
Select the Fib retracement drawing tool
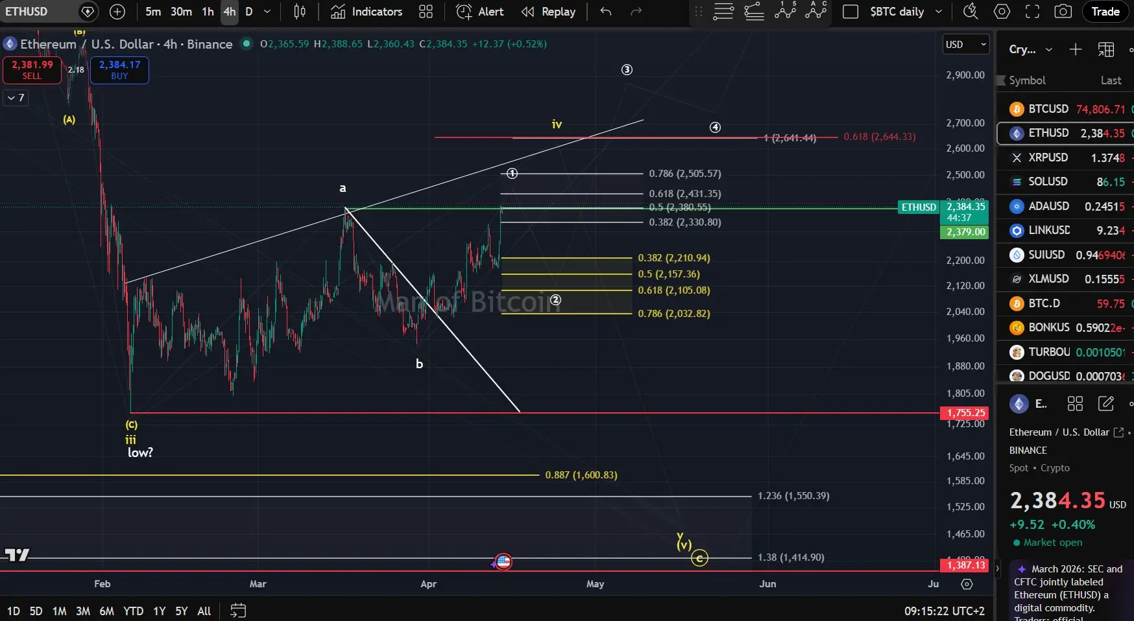754,12
